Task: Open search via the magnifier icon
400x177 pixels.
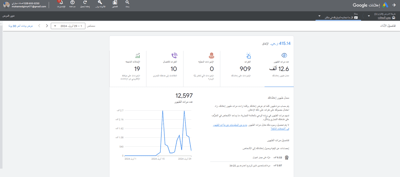Action: [127, 3]
